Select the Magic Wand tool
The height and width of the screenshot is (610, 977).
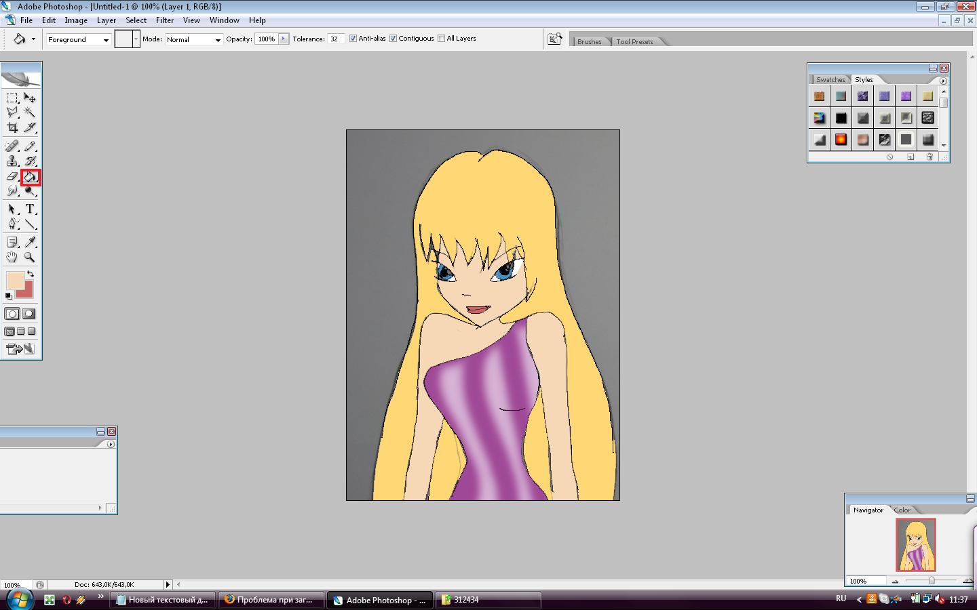coord(30,113)
